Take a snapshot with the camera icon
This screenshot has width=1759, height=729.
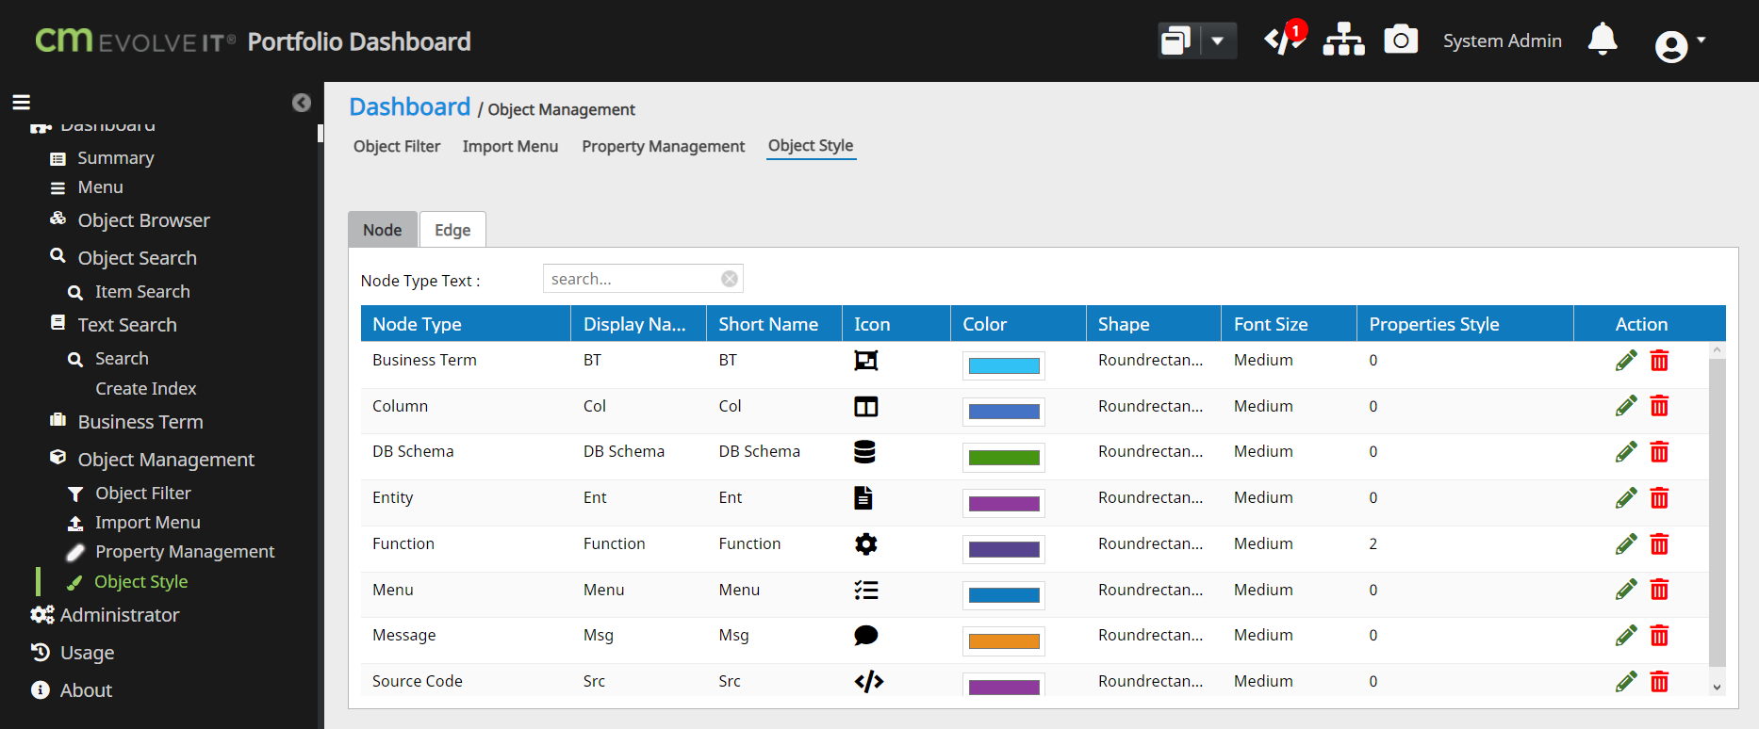(x=1401, y=40)
